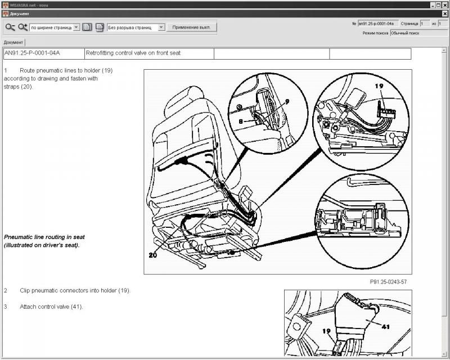
Task: Click the control valve (41) diagram
Action: (348, 323)
